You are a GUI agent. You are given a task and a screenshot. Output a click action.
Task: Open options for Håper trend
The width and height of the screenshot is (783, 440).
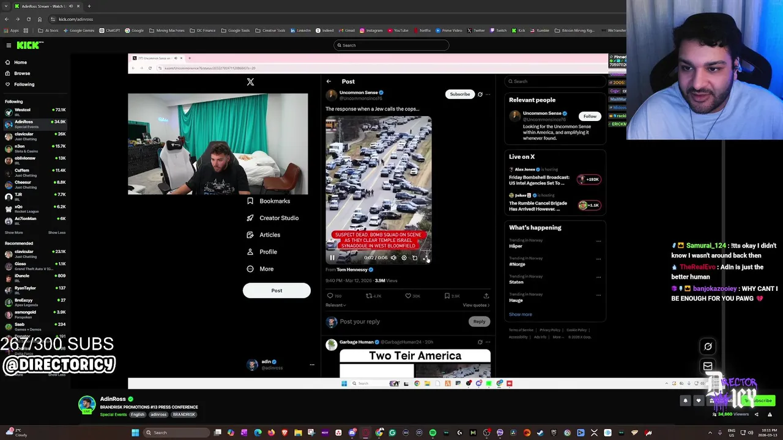(x=598, y=241)
